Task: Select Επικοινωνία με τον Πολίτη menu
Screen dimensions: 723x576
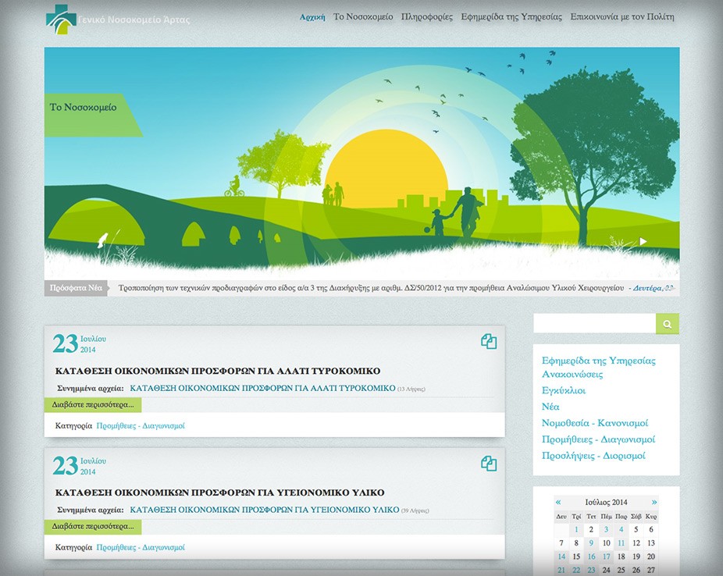Action: pyautogui.click(x=622, y=17)
